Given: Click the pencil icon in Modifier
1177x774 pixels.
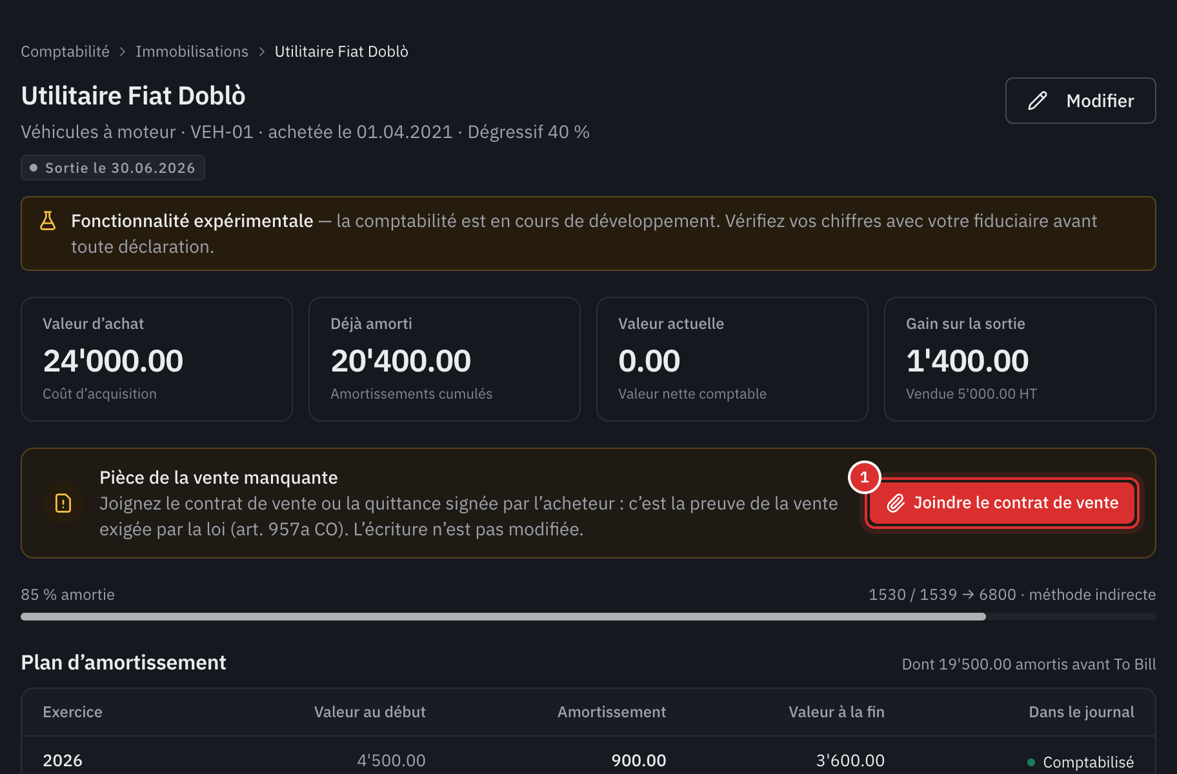Looking at the screenshot, I should pos(1037,101).
